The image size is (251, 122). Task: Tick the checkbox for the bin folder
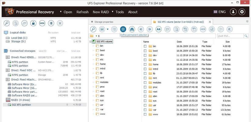[145, 46]
